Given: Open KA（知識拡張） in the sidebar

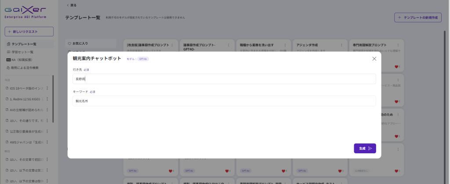Looking at the screenshot, I should pos(22,60).
